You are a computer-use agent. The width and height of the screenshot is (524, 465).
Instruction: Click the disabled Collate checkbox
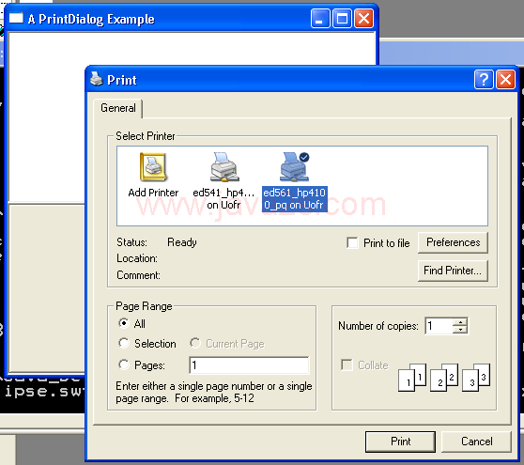[347, 364]
